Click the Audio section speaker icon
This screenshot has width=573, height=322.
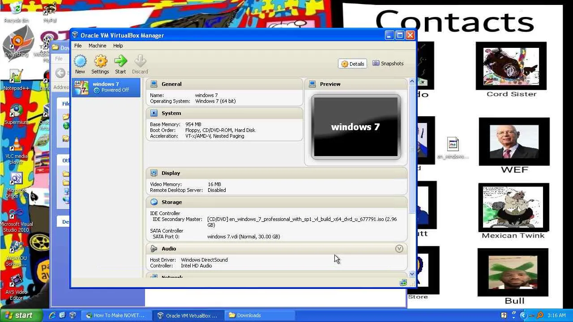click(154, 249)
